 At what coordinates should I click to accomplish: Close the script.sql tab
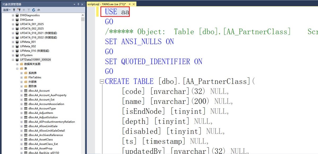[x=134, y=4]
